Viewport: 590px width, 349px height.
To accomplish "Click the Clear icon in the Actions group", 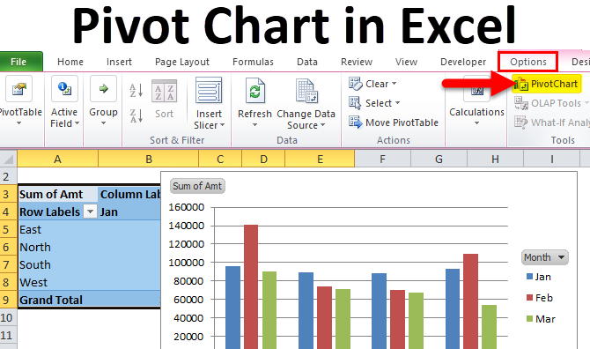I will tap(355, 84).
